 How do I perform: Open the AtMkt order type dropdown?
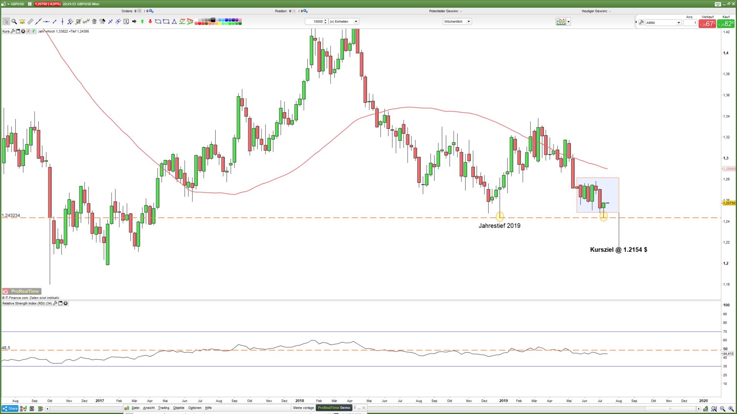(x=663, y=23)
